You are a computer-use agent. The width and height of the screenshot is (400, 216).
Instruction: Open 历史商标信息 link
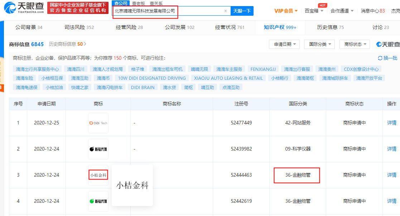67,44
